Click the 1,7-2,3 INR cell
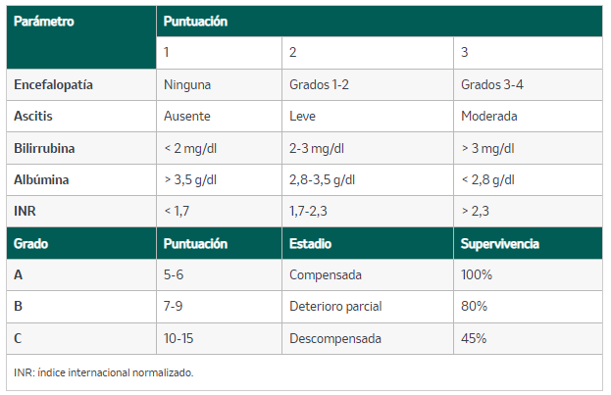611x395 pixels. pos(368,211)
